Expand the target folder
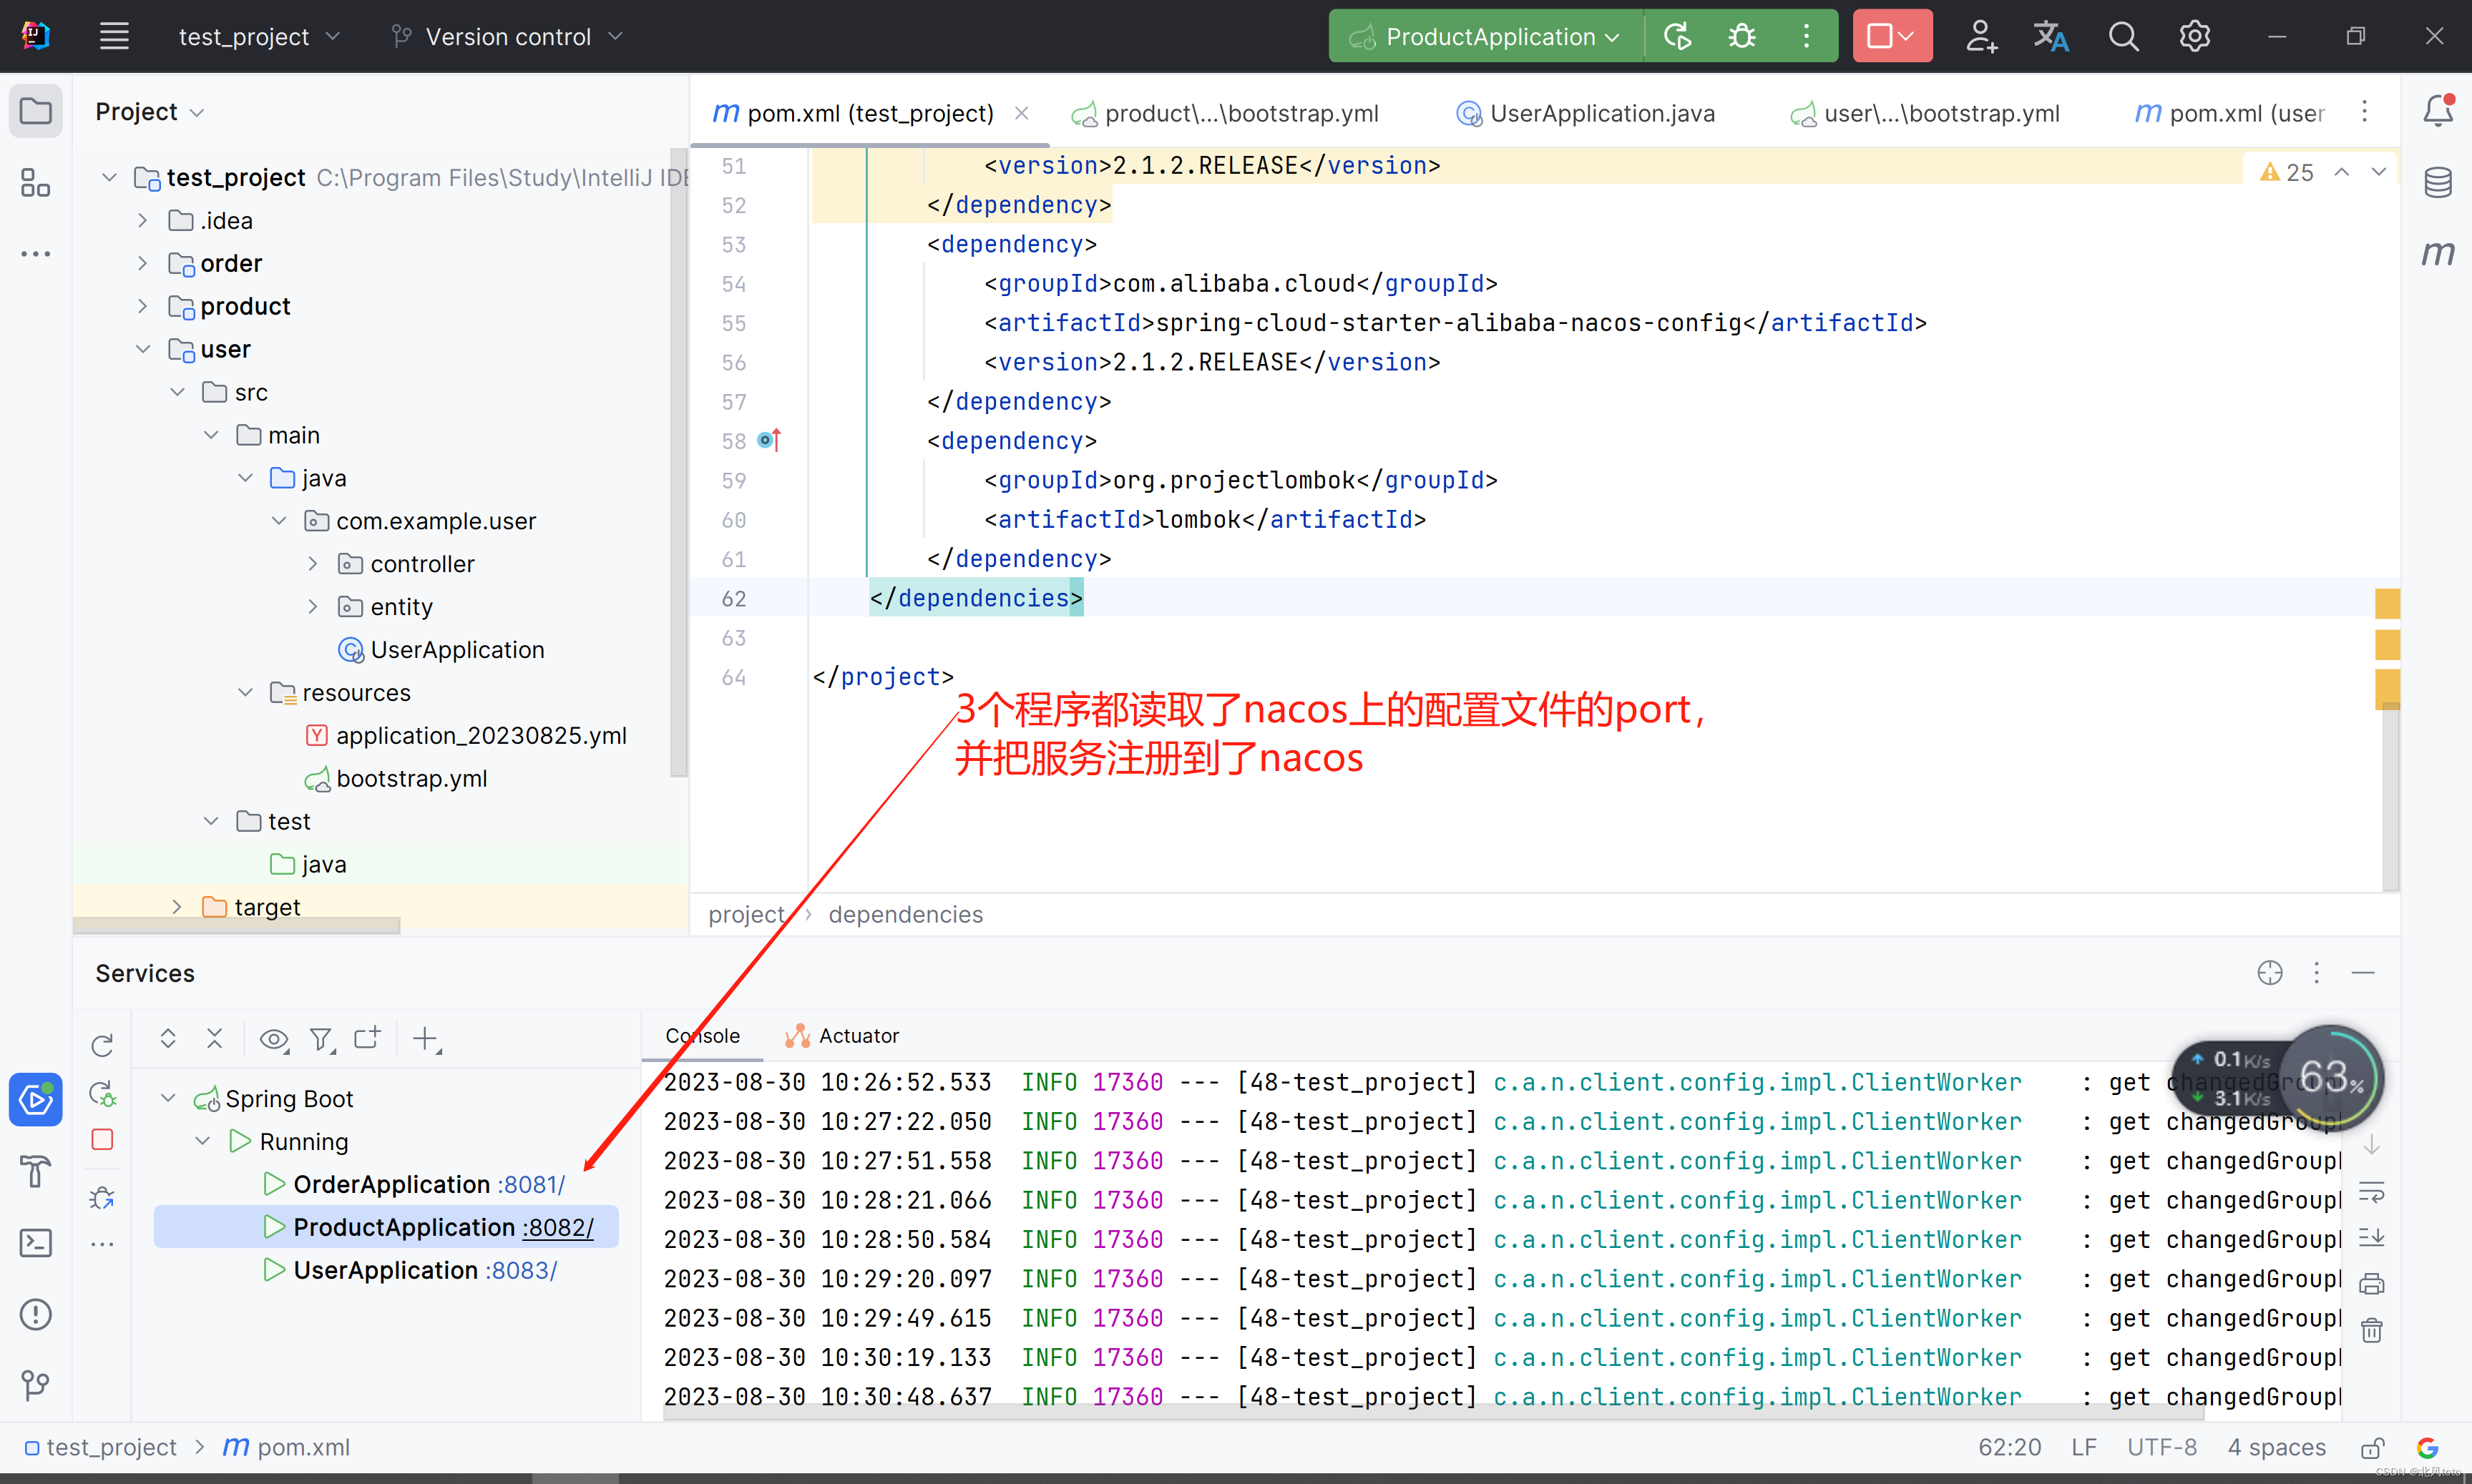 (177, 907)
